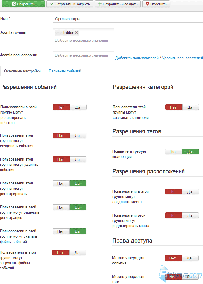
Task: Click Сохранить и создать button
Action: pyautogui.click(x=118, y=4)
